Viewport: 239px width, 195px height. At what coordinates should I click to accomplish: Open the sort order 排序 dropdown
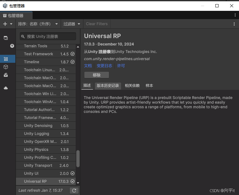point(38,24)
